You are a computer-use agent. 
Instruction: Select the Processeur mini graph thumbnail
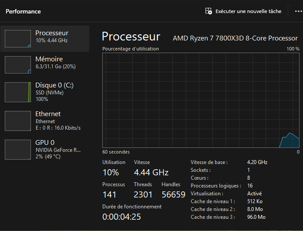(x=18, y=39)
